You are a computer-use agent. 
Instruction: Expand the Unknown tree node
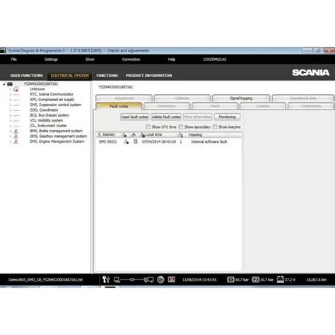tap(11, 89)
